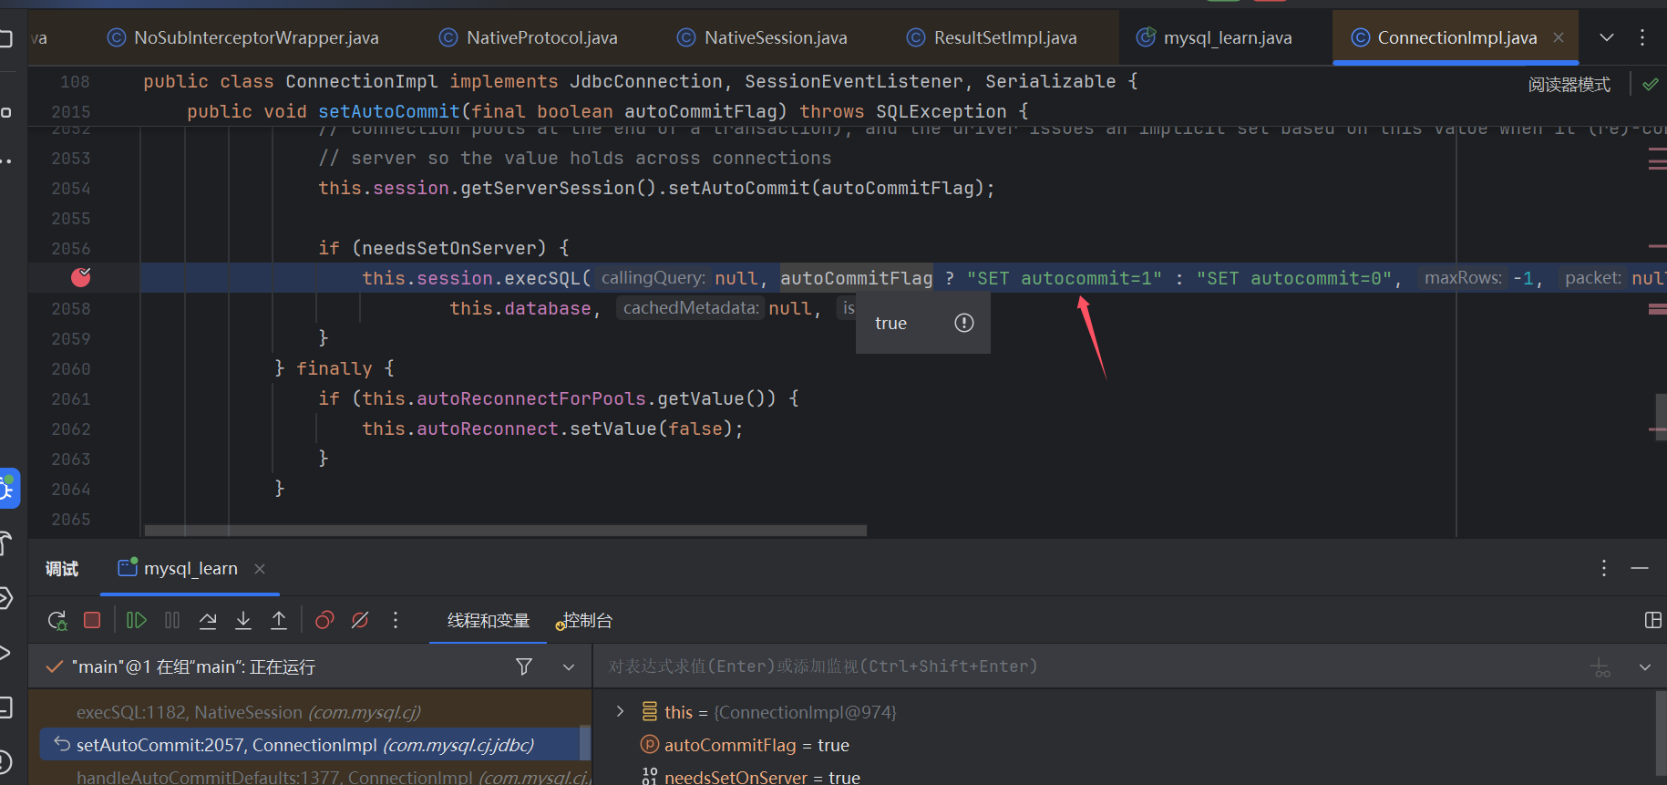Click the maxRows parameter hint

pyautogui.click(x=1463, y=278)
